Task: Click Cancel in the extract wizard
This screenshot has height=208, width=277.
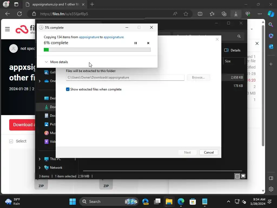Action: pos(209,152)
